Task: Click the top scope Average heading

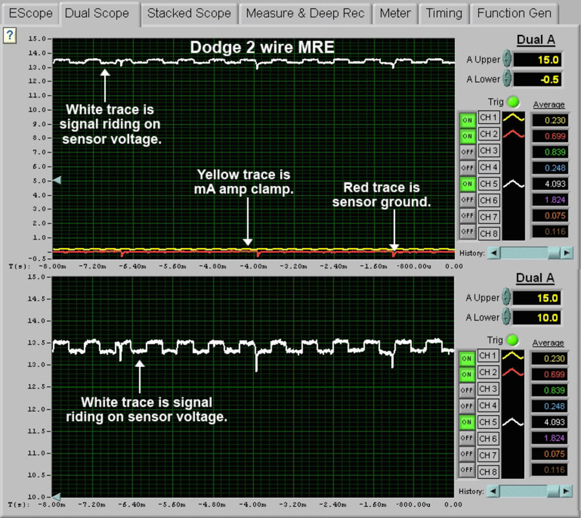Action: (549, 105)
